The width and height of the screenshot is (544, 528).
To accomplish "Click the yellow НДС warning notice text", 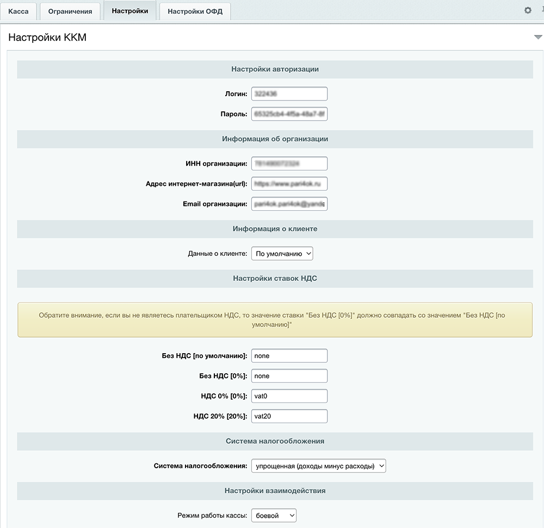I will [272, 320].
